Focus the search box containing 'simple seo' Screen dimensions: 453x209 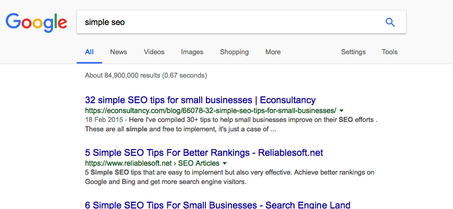click(229, 22)
